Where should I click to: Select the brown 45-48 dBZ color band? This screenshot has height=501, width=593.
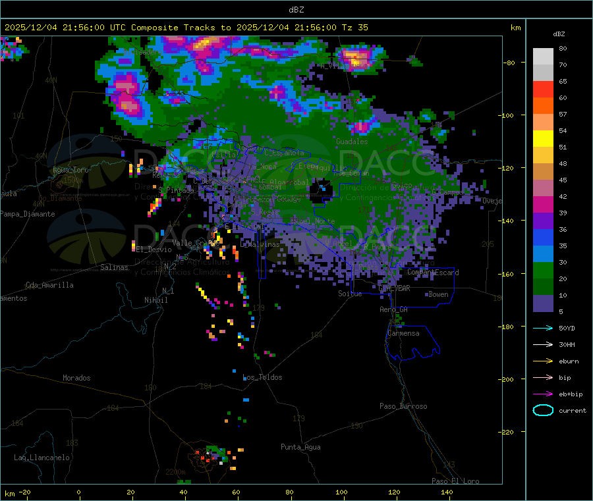[543, 172]
